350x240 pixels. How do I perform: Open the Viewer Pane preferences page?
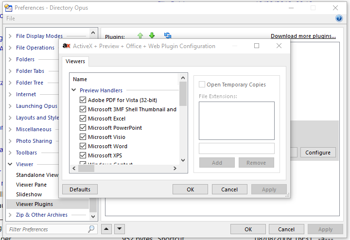[x=31, y=185]
